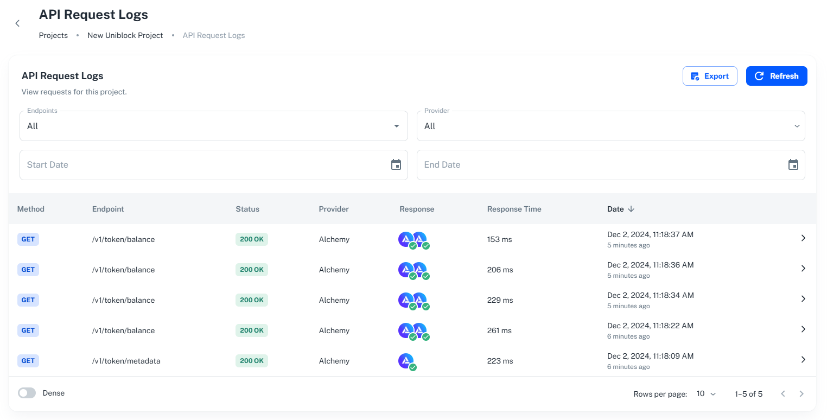Export the API request logs
827x420 pixels.
710,76
